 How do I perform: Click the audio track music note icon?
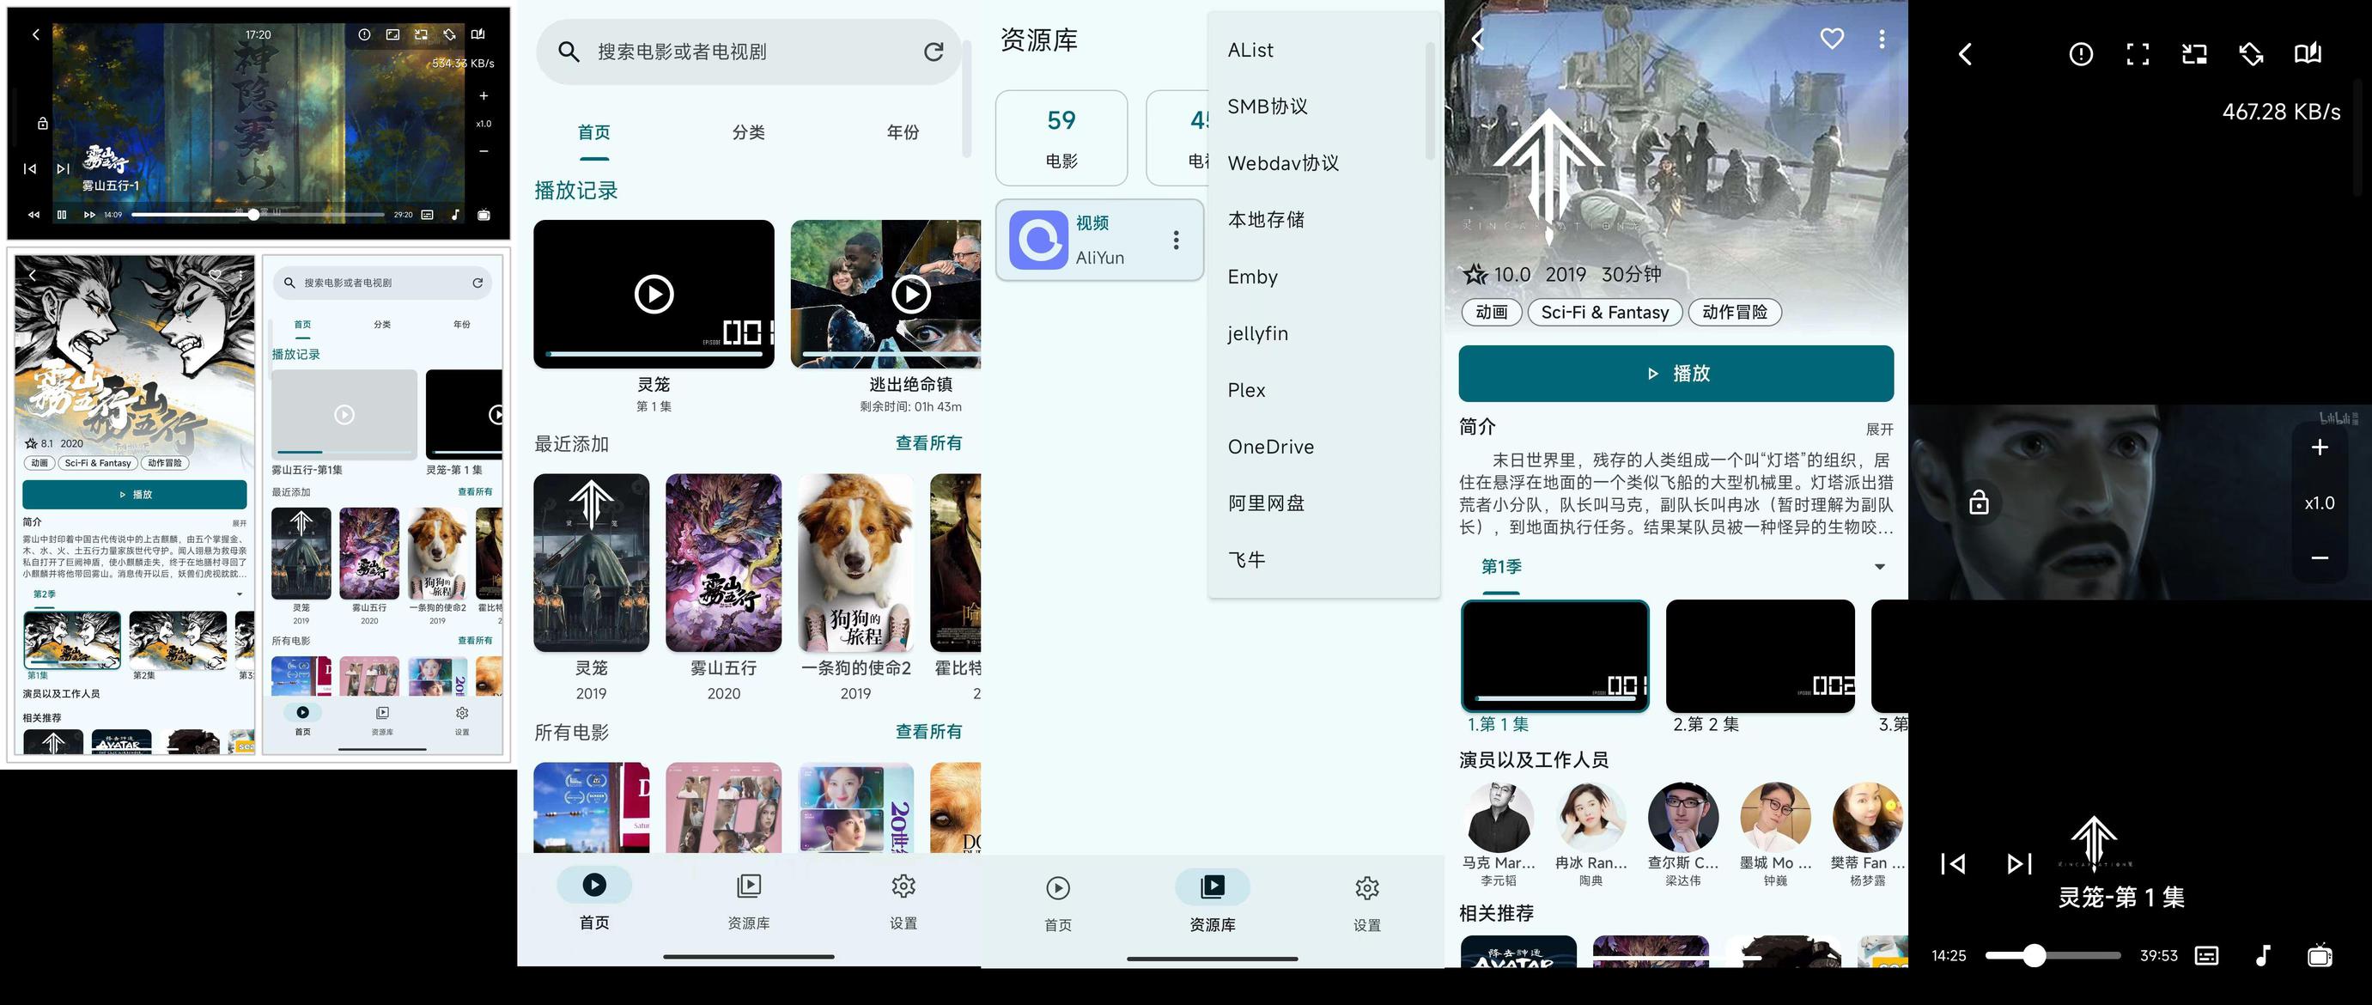[2262, 956]
